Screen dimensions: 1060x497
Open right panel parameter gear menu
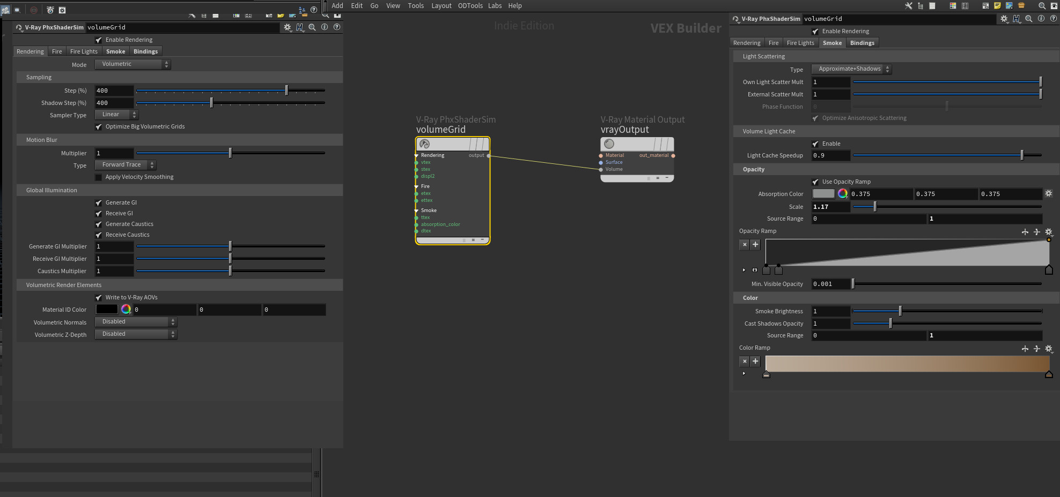point(1004,19)
